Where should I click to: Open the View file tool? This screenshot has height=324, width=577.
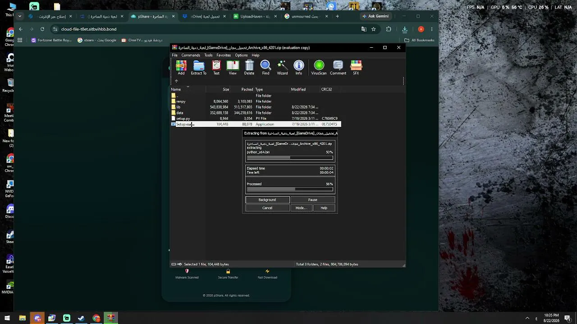(x=233, y=68)
